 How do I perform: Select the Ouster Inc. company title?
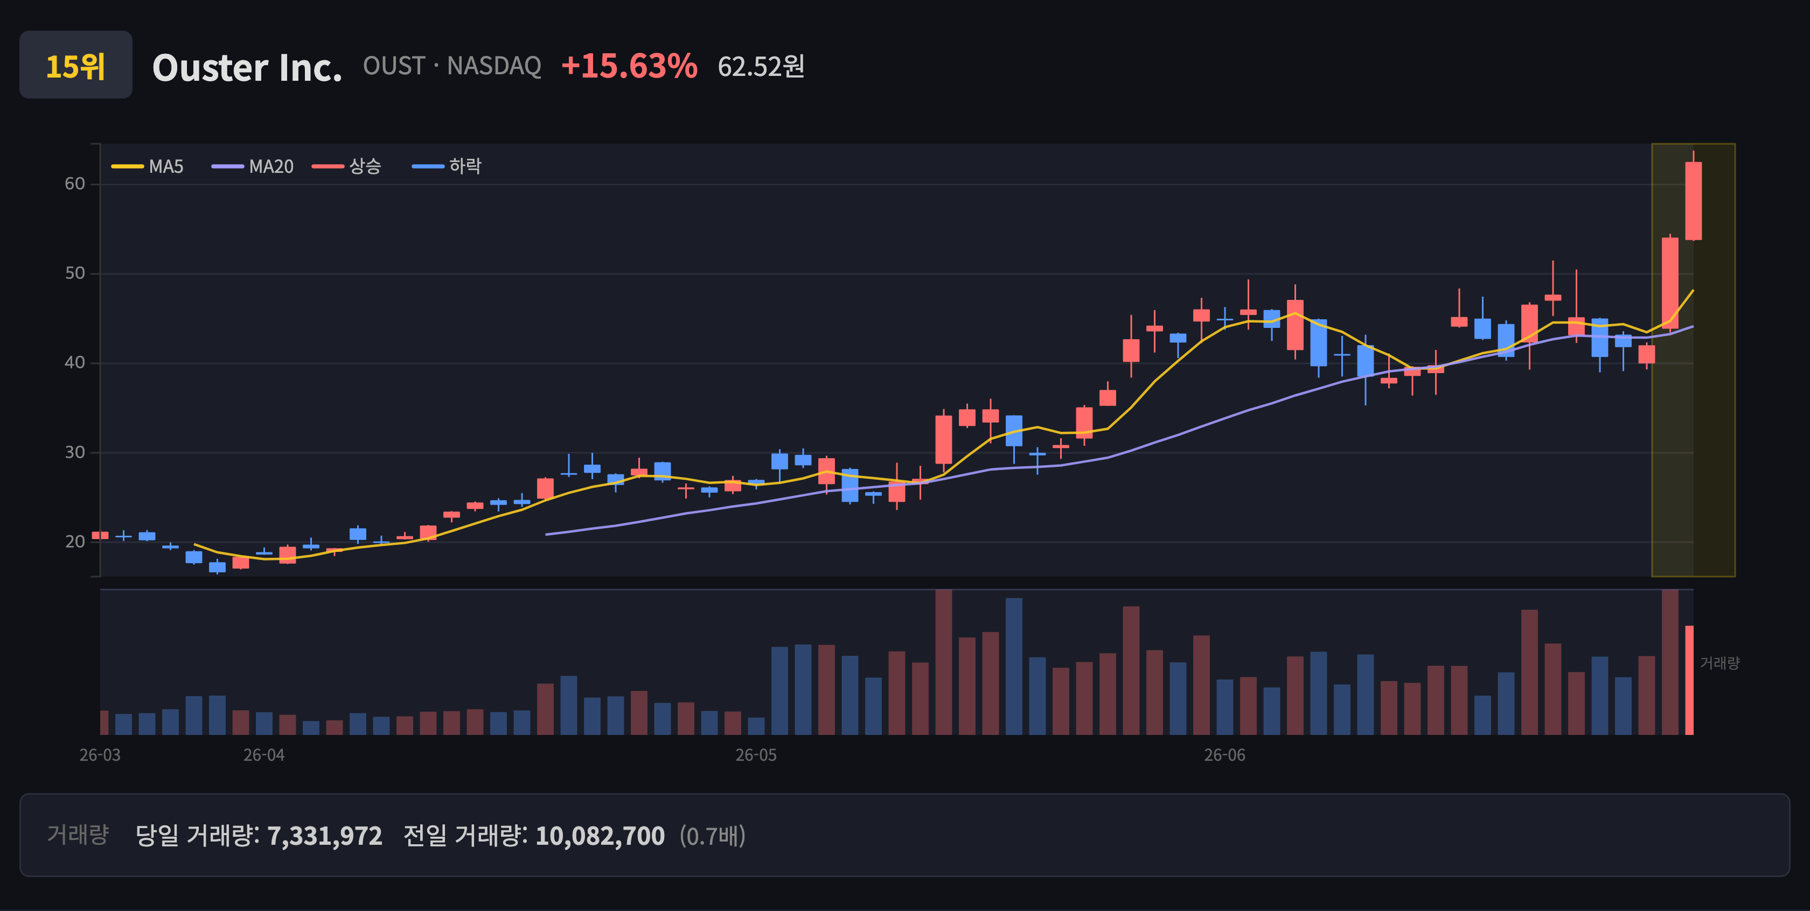pos(247,67)
